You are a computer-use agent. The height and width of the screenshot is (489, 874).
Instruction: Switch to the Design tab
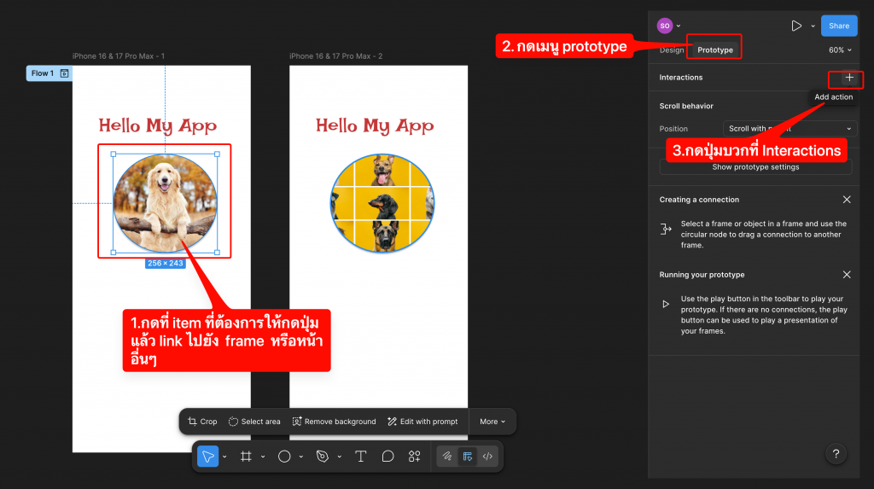[x=672, y=50]
